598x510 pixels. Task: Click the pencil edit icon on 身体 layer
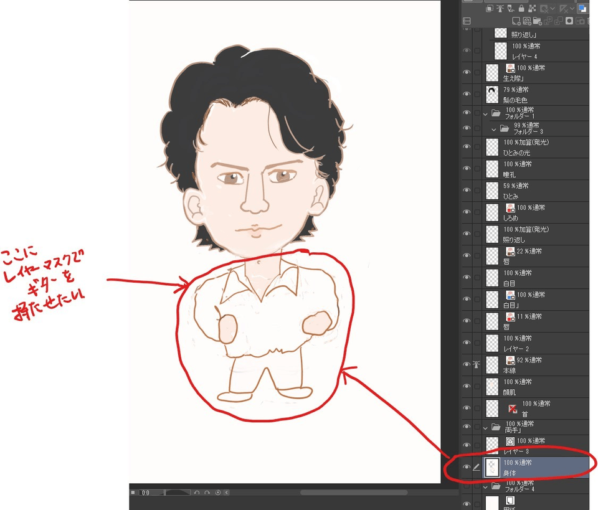(477, 467)
